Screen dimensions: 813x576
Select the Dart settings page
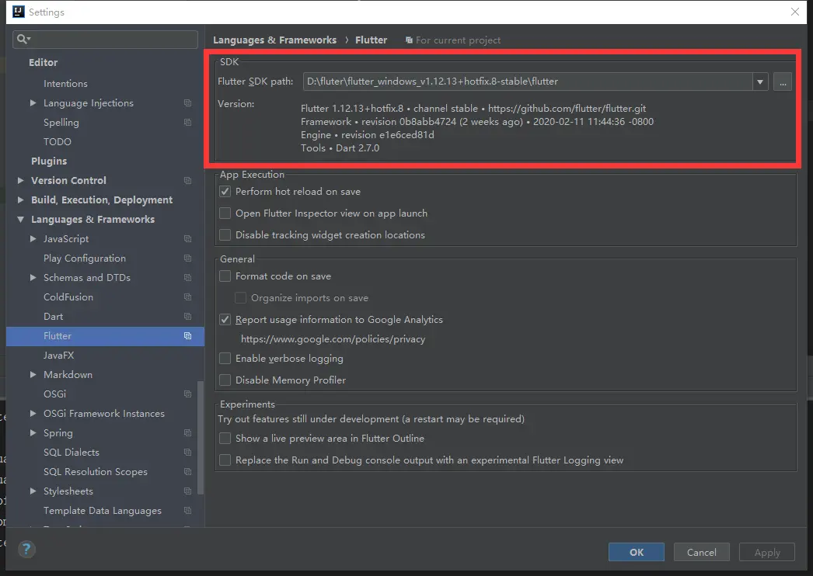tap(54, 317)
